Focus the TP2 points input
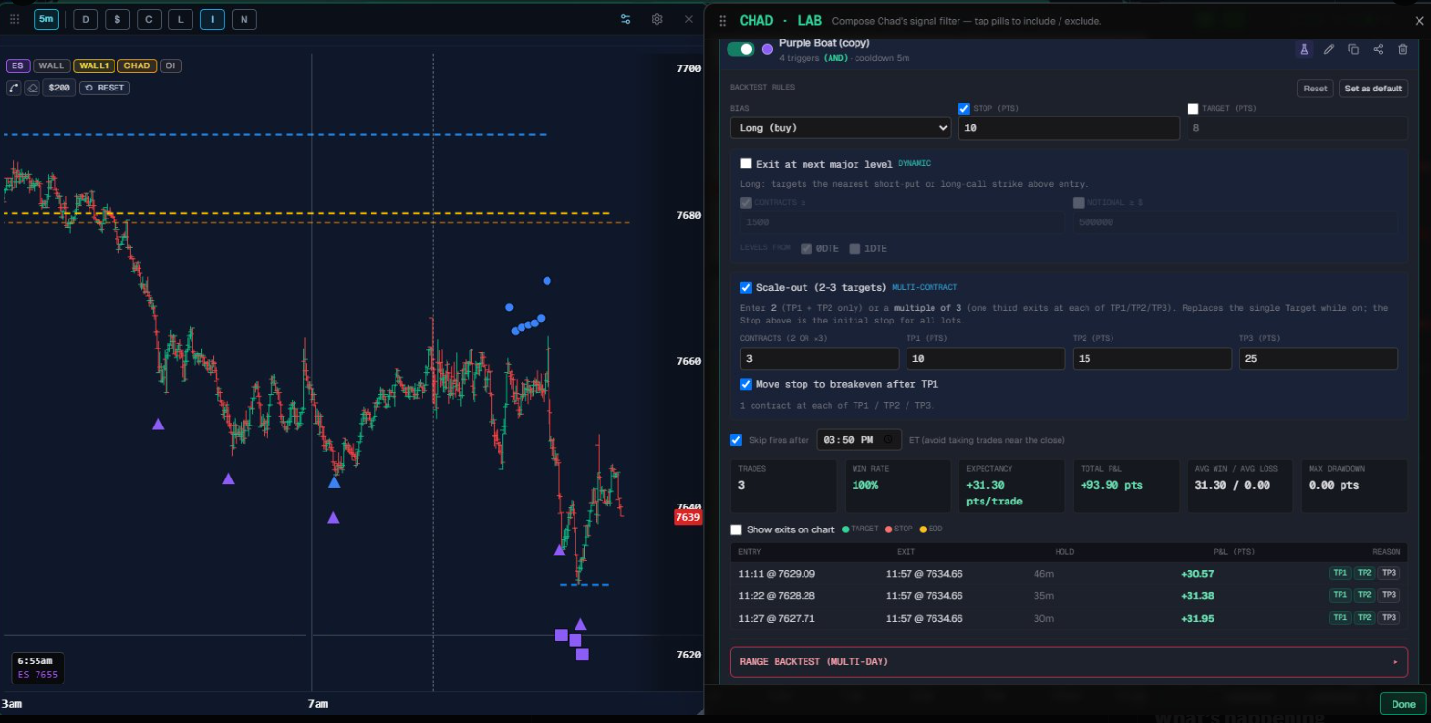Image resolution: width=1431 pixels, height=723 pixels. coord(1152,358)
